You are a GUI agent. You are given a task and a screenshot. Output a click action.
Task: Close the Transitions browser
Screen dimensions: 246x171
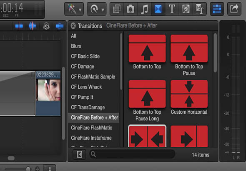[x=73, y=26]
